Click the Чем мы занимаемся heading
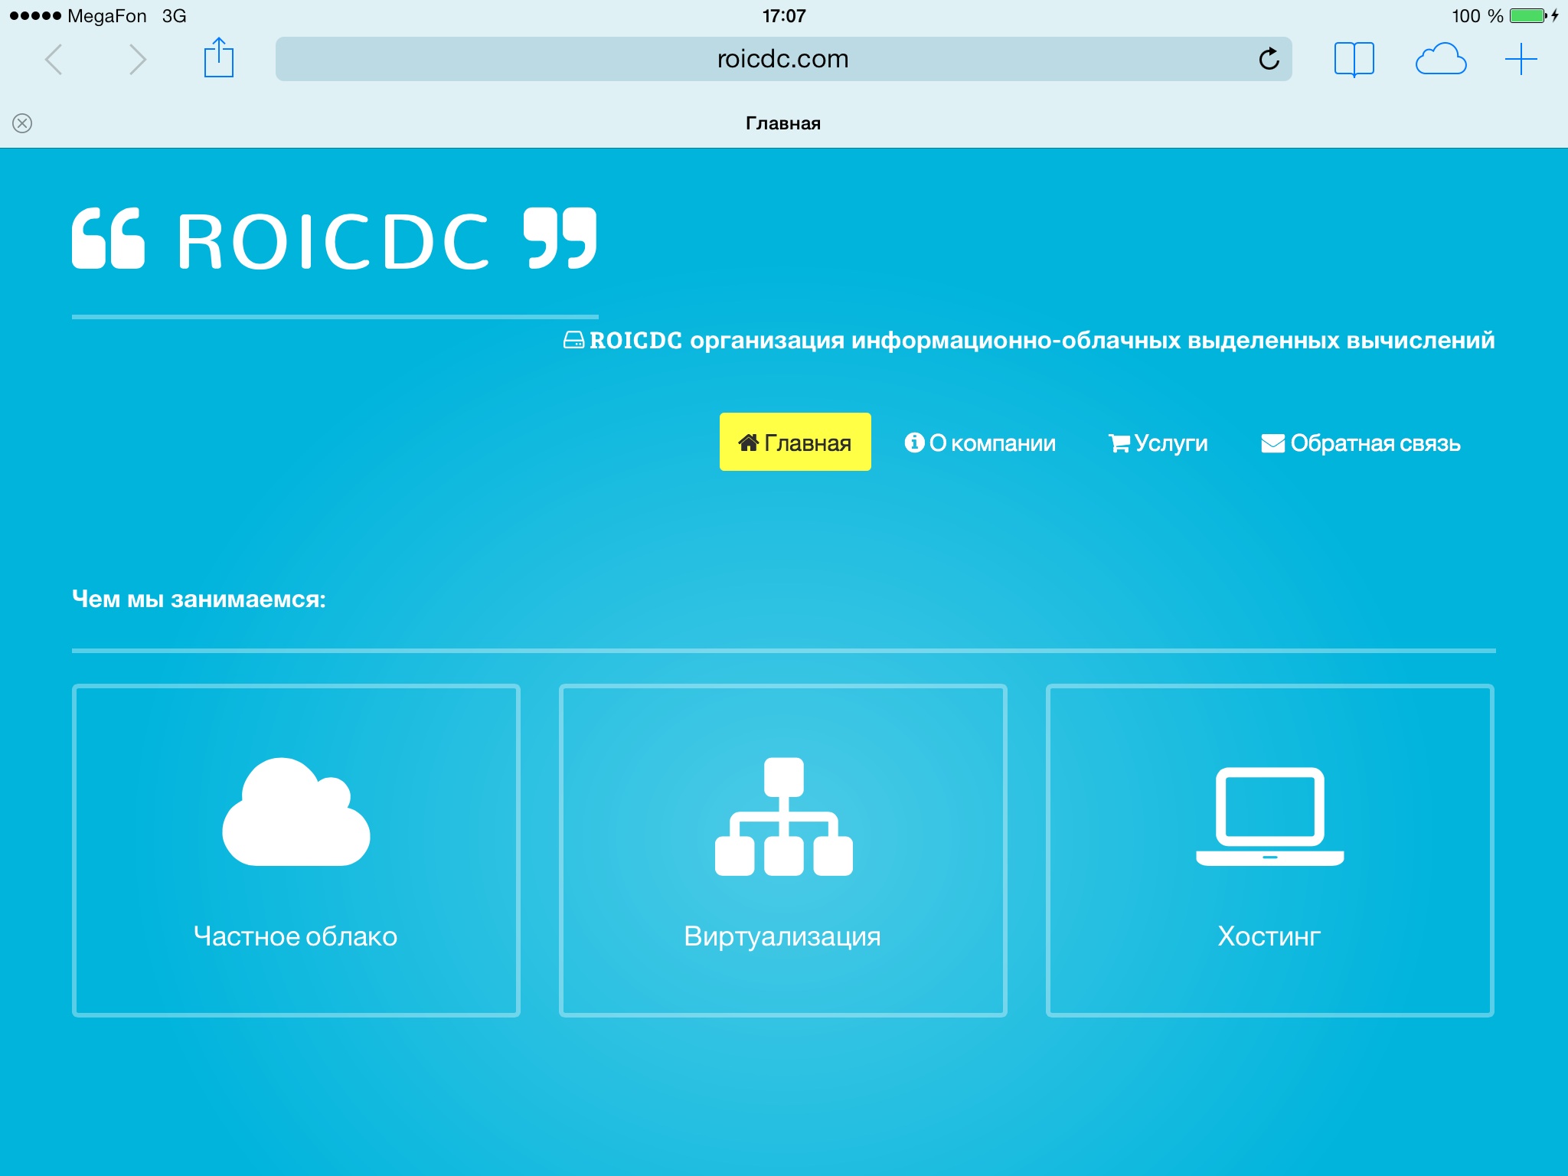1568x1176 pixels. (199, 599)
